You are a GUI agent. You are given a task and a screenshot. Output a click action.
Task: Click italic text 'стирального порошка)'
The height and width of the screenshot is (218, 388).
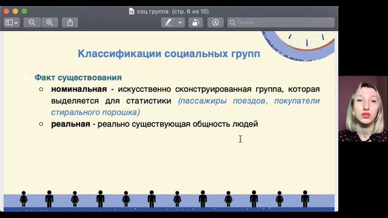tap(96, 112)
